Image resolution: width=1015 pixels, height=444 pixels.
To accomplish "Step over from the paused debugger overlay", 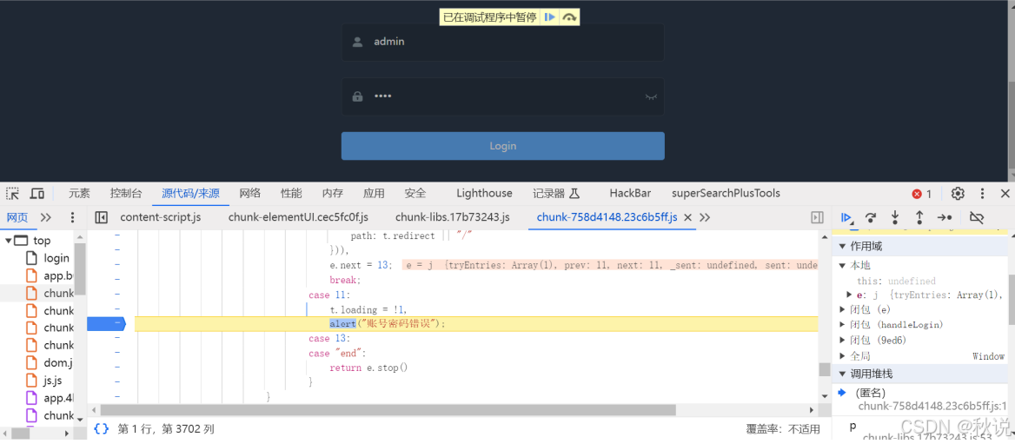I will 569,17.
